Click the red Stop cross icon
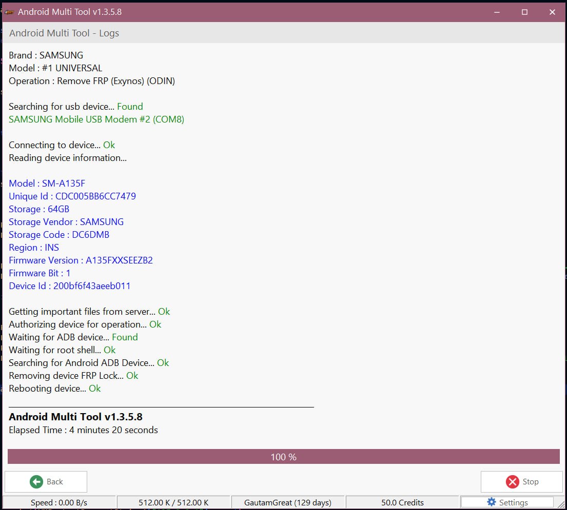This screenshot has height=510, width=567. coord(512,481)
